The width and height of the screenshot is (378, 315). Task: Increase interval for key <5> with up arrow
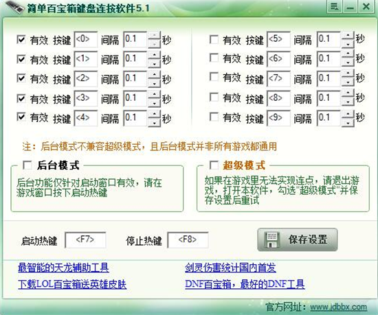pos(348,35)
